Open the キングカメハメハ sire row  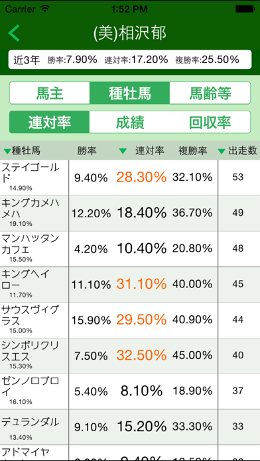coord(130,213)
